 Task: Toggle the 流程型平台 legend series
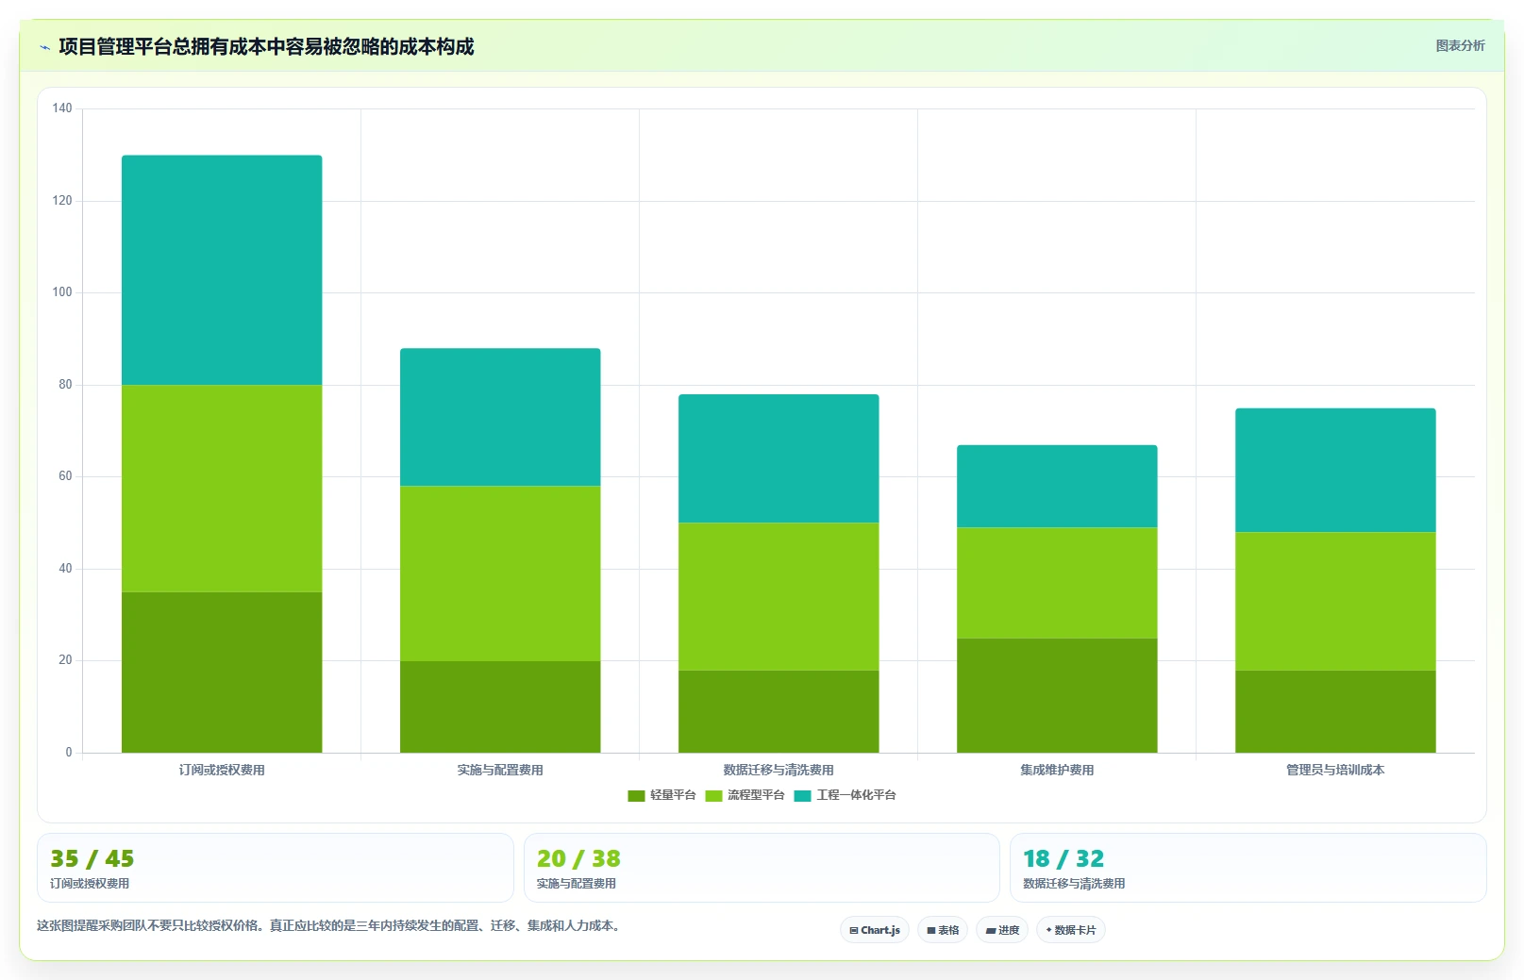(x=745, y=795)
